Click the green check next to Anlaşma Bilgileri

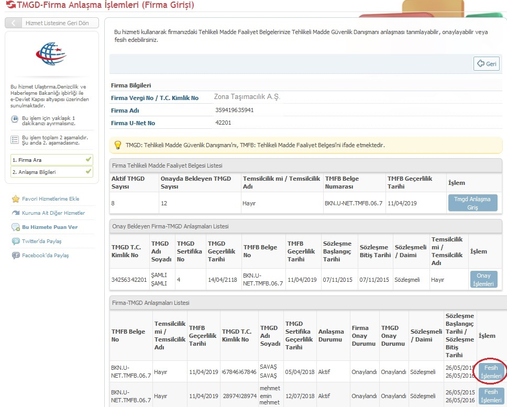89,171
